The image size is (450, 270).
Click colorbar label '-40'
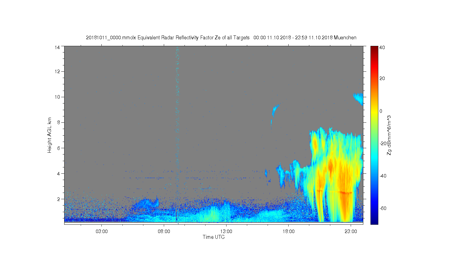(382, 176)
